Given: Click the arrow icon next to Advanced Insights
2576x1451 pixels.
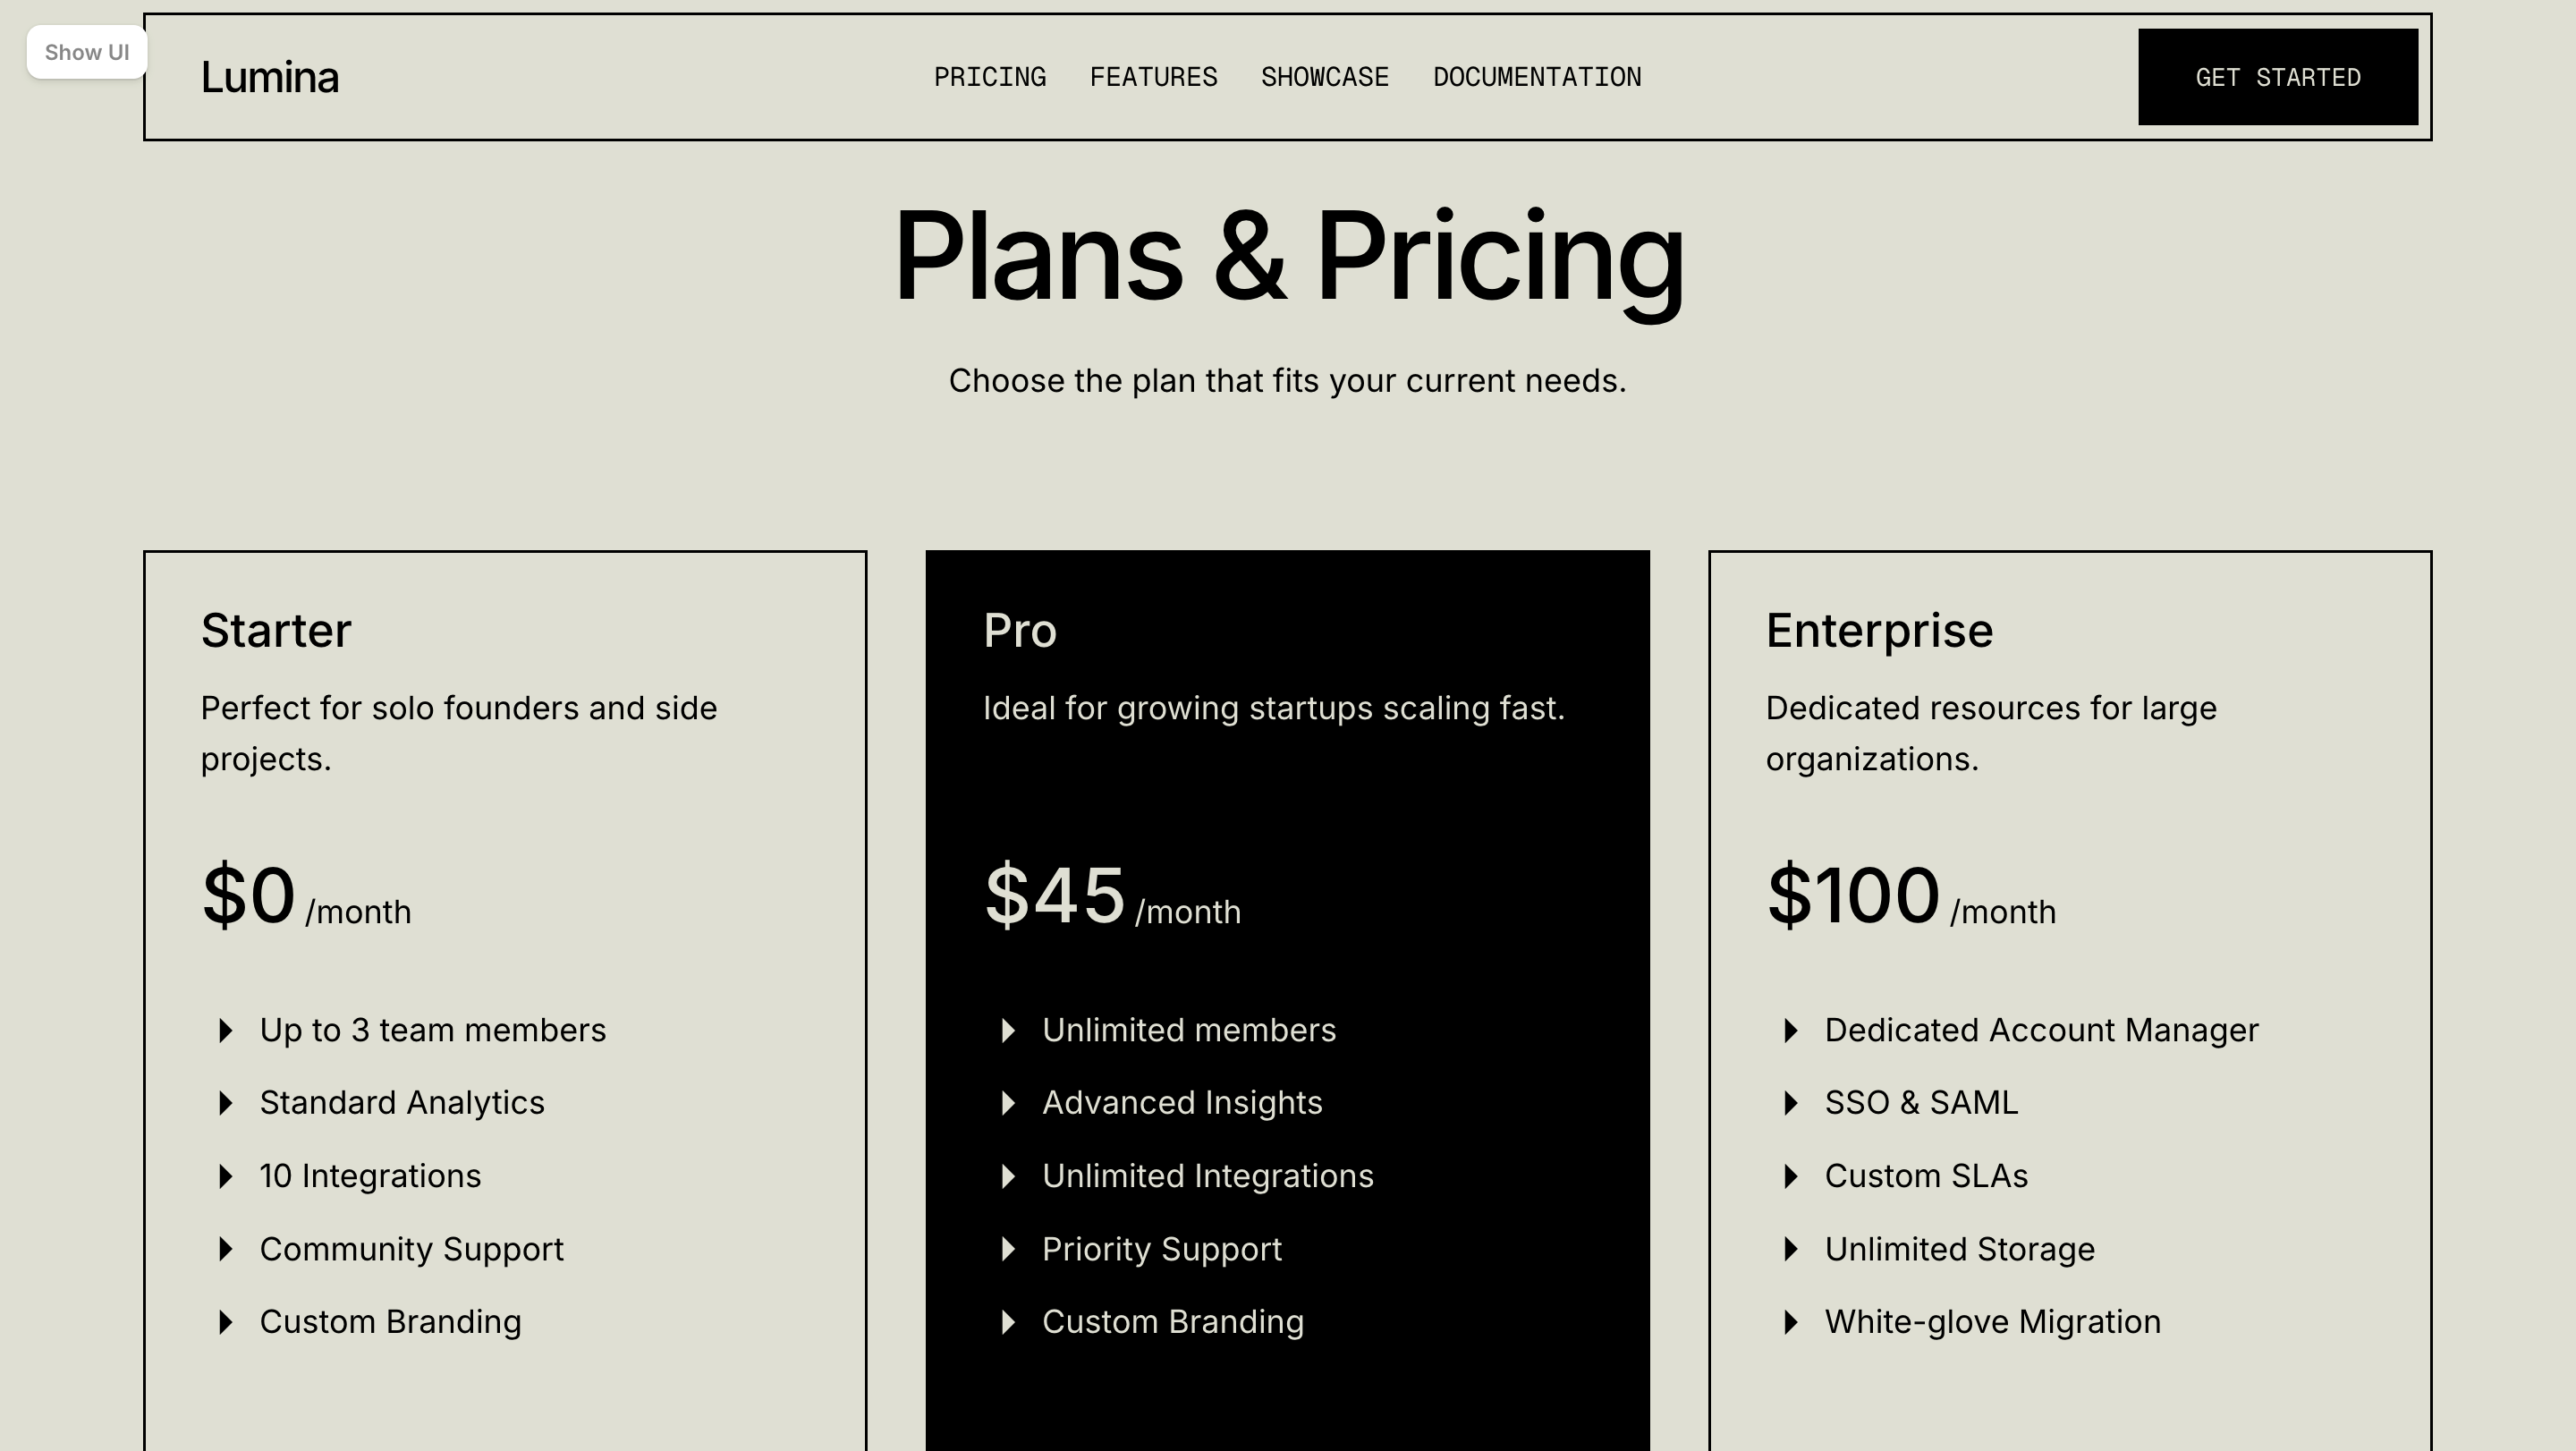Looking at the screenshot, I should (1008, 1103).
